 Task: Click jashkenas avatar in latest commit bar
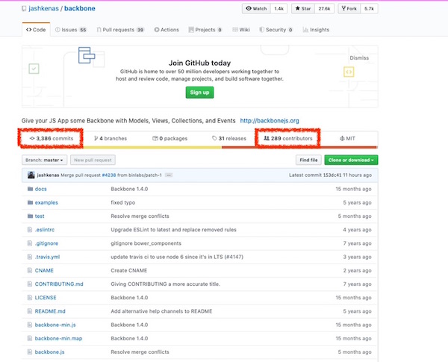point(31,175)
